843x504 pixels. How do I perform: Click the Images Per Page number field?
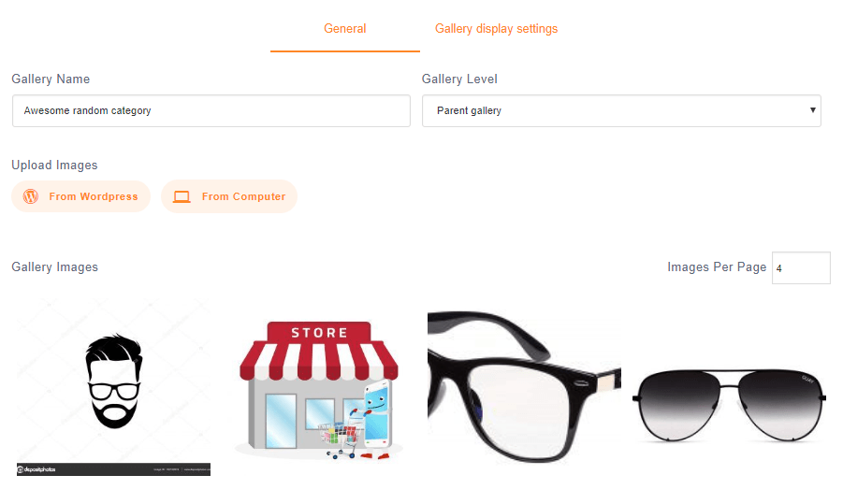tap(801, 268)
